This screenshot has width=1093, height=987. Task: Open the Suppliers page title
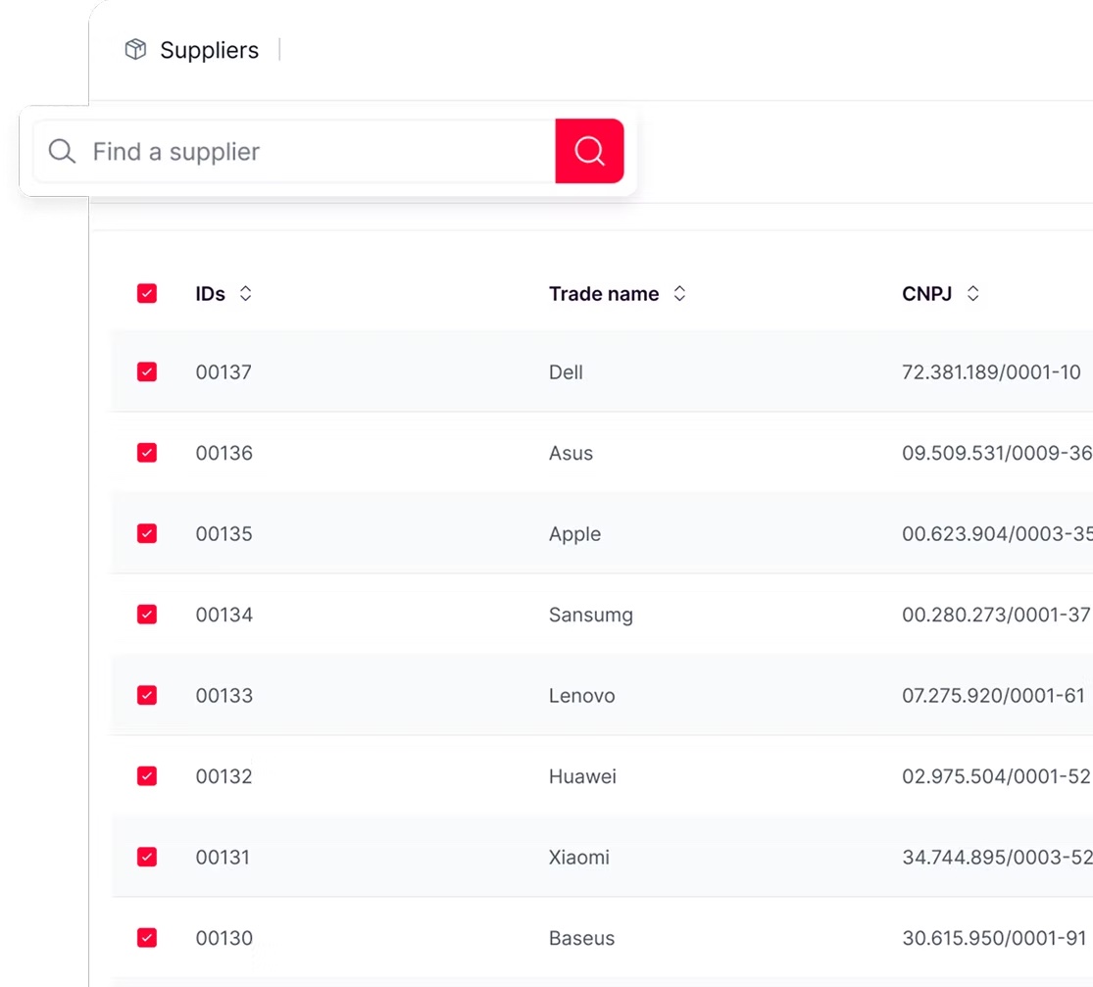tap(209, 50)
